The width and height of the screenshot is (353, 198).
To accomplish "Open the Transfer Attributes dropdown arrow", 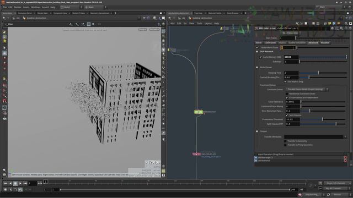I will coord(345,137).
